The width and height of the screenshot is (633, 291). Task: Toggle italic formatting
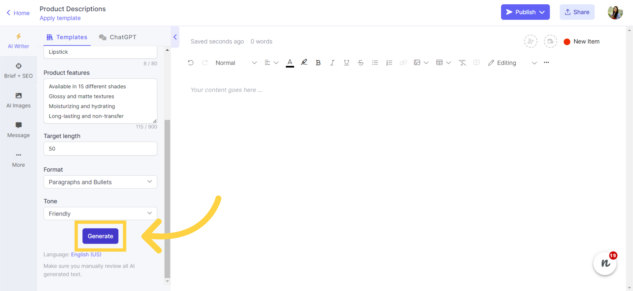332,63
